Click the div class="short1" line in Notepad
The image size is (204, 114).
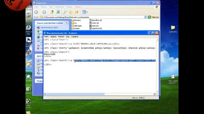pyautogui.click(x=82, y=44)
